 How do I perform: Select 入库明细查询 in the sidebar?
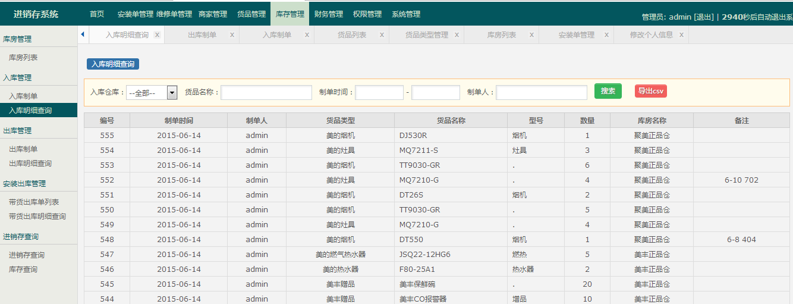point(39,110)
